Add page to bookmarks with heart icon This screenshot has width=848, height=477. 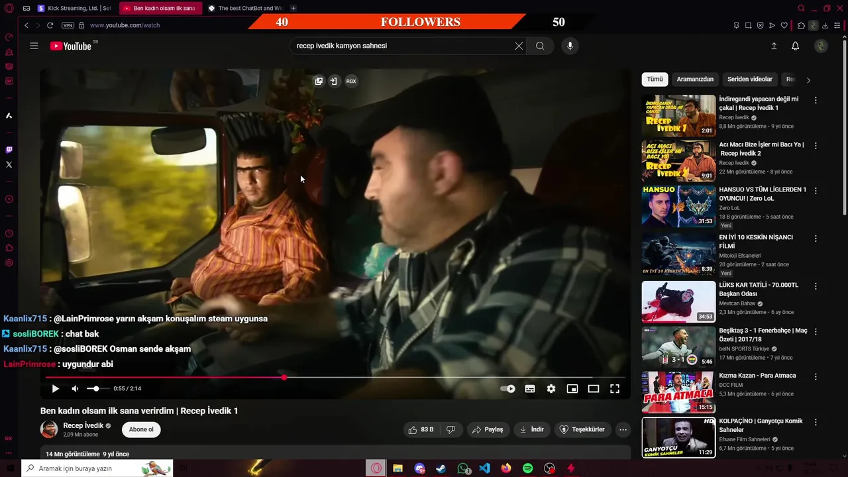pos(784,25)
